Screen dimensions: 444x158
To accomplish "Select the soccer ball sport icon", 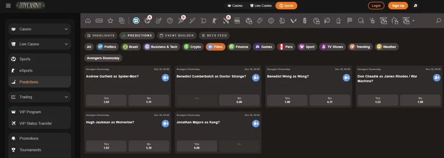I will (x=147, y=21).
